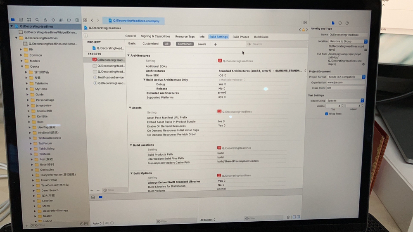
Task: Open the All Output console dropdown
Action: tap(208, 220)
